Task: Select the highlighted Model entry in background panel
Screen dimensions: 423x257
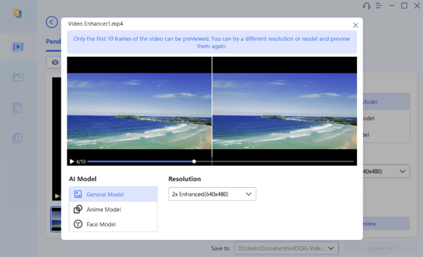Action: click(x=386, y=102)
